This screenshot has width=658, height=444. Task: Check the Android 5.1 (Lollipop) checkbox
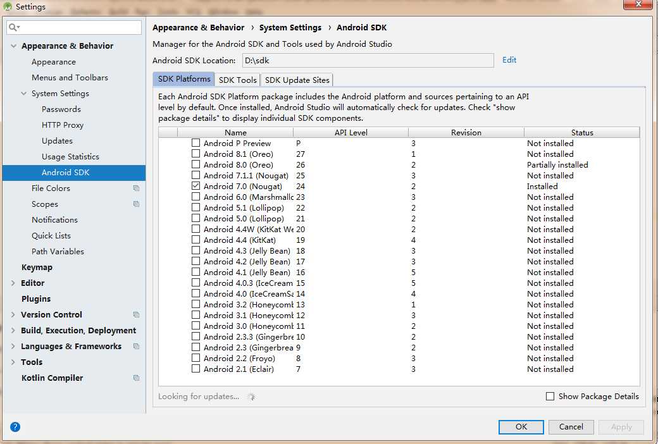pyautogui.click(x=196, y=207)
